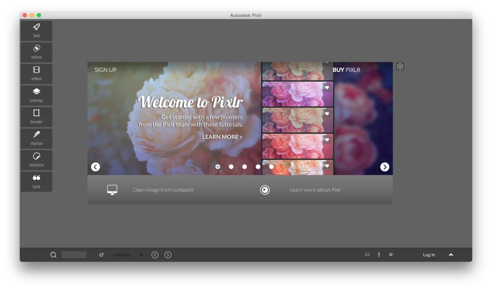Open the Fast tools panel
The image size is (492, 290).
pos(36,31)
